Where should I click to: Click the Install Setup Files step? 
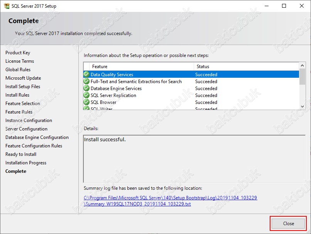click(x=23, y=87)
